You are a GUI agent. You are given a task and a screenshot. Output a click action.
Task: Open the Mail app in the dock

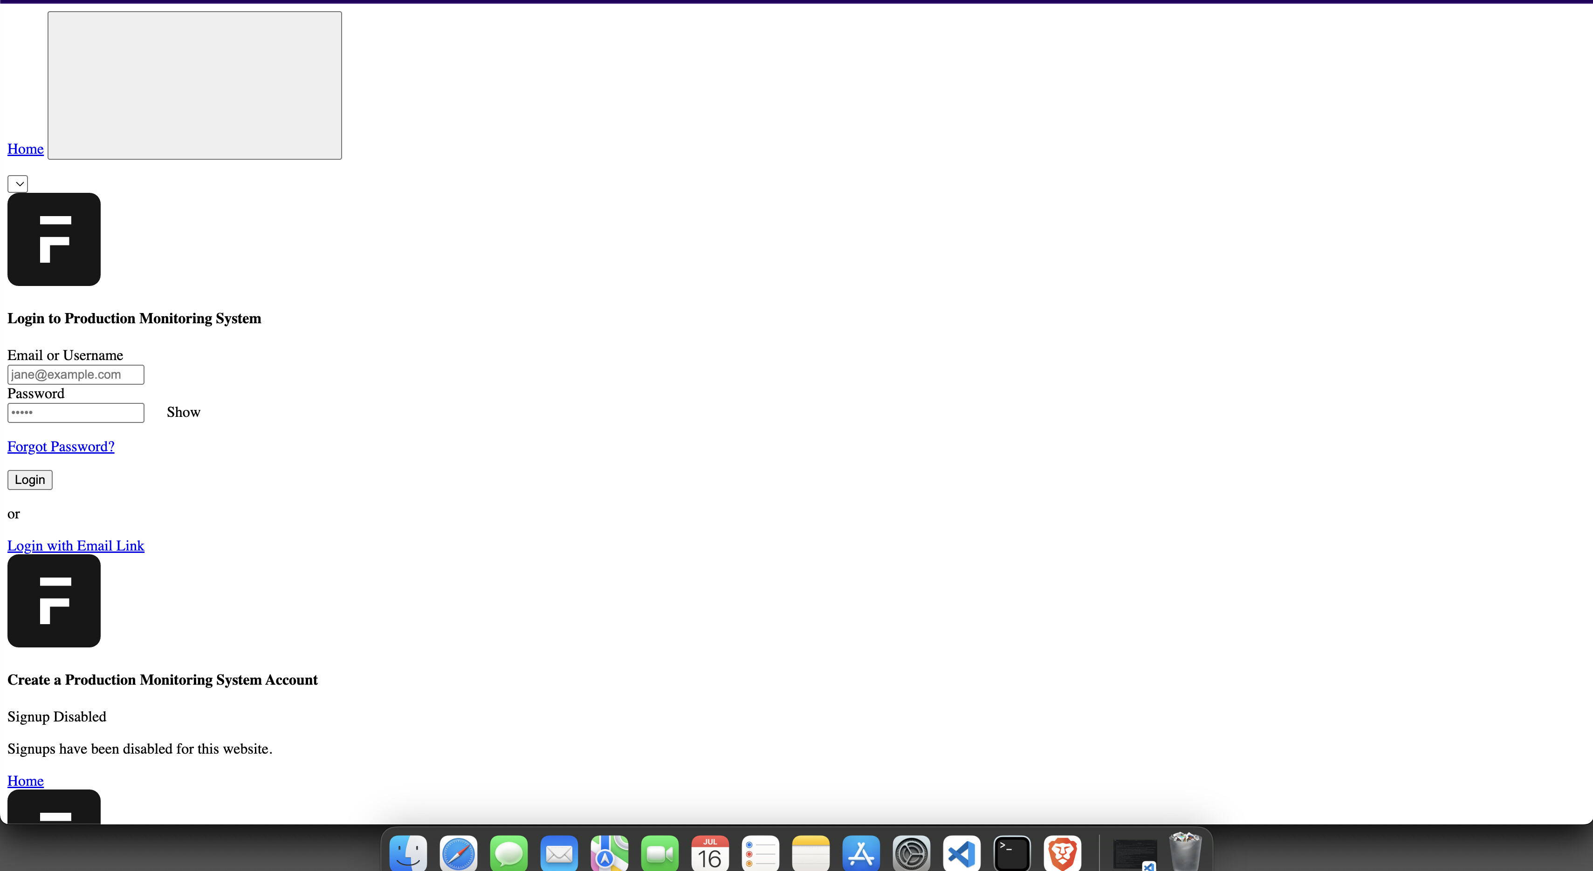click(x=559, y=854)
